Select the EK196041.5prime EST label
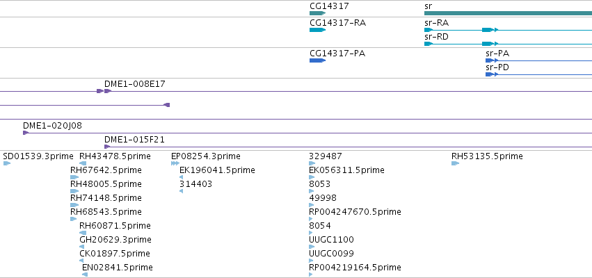The height and width of the screenshot is (278, 592). [x=217, y=170]
